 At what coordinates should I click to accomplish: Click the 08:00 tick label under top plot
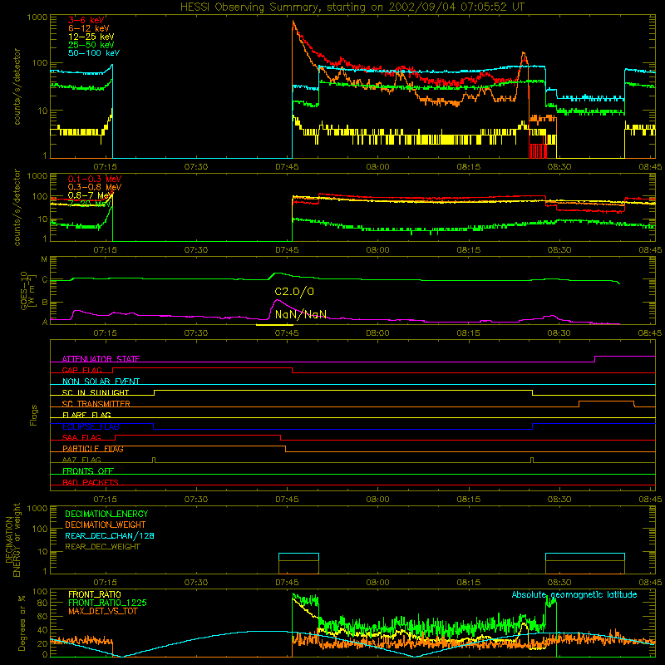(377, 167)
